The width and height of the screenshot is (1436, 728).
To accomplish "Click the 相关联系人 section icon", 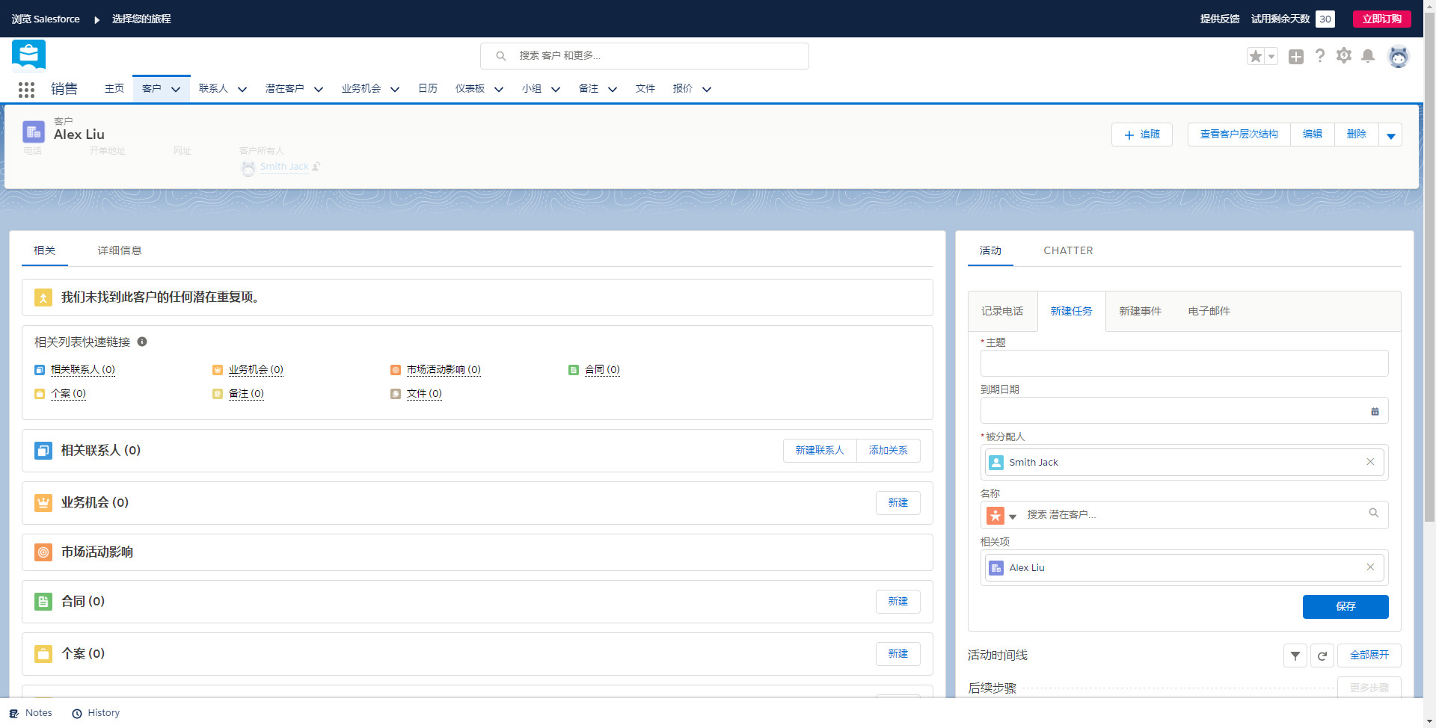I will pos(43,451).
